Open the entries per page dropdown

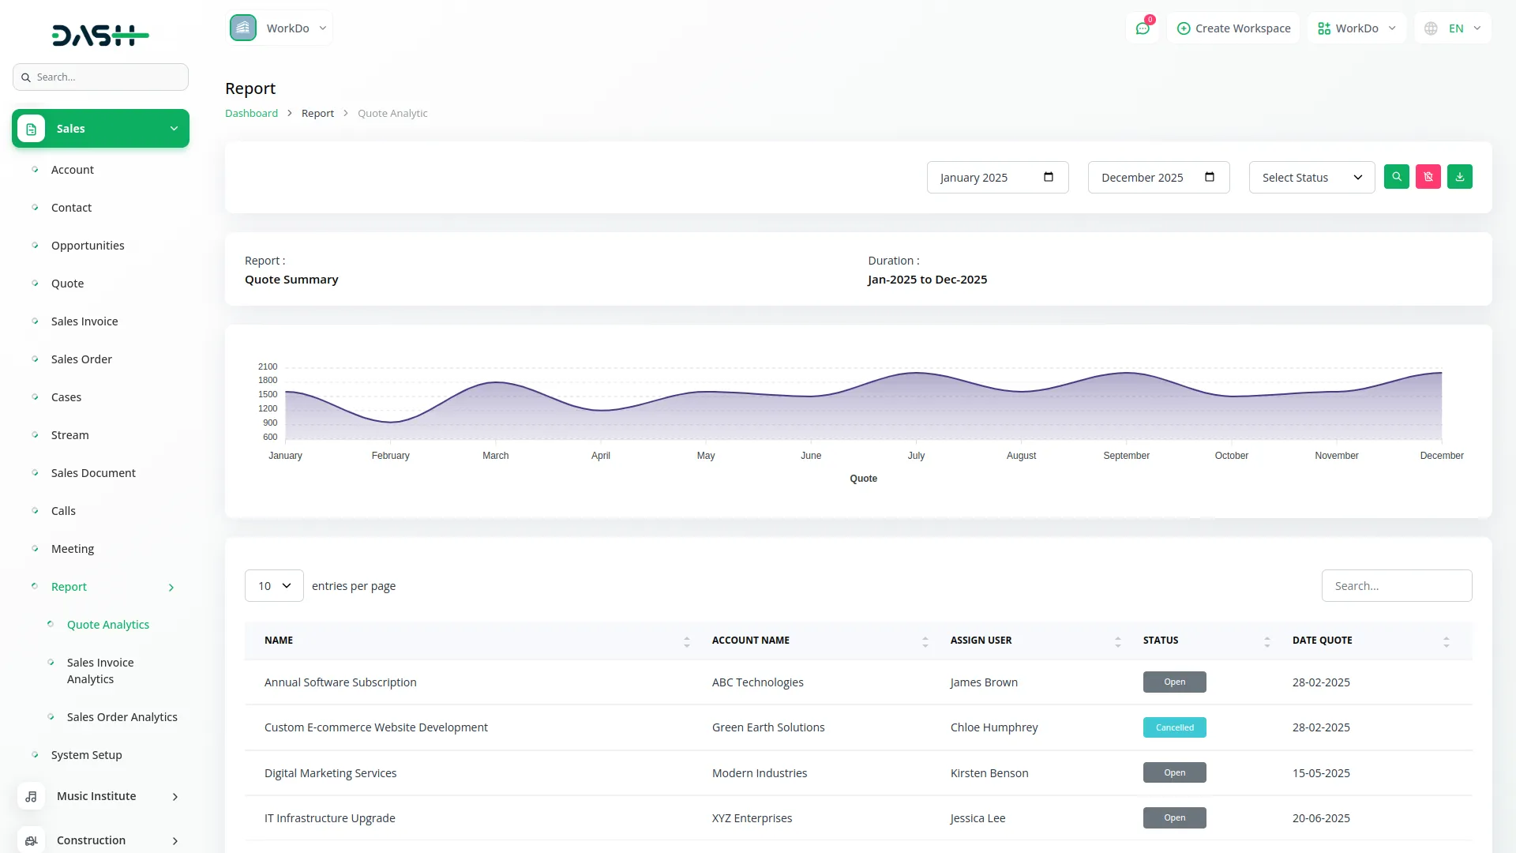coord(274,586)
